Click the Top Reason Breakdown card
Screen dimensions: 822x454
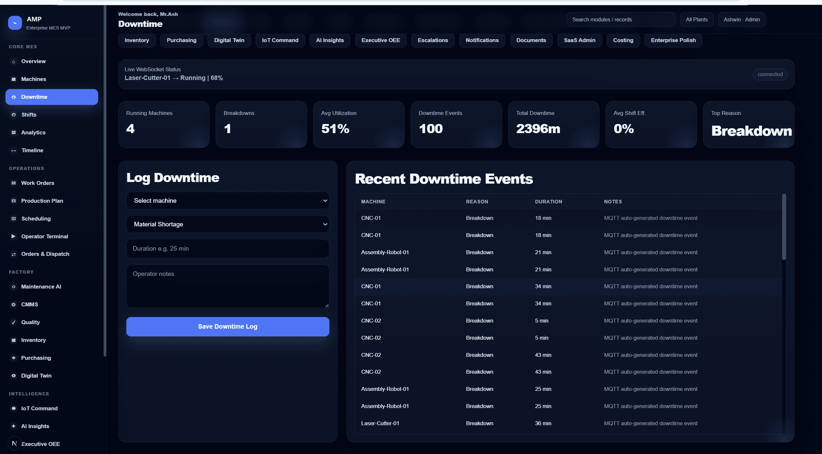click(749, 125)
